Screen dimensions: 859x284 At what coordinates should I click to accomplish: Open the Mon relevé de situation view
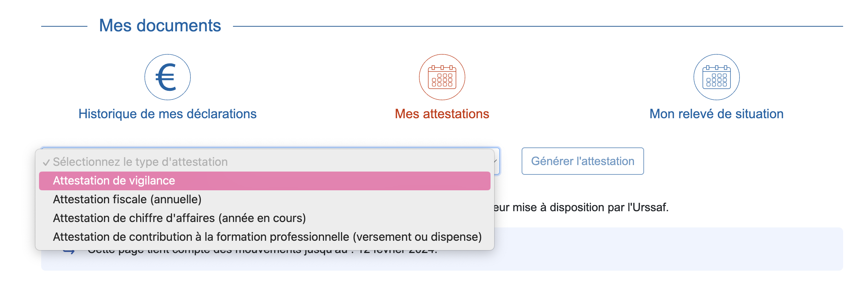[x=716, y=113]
